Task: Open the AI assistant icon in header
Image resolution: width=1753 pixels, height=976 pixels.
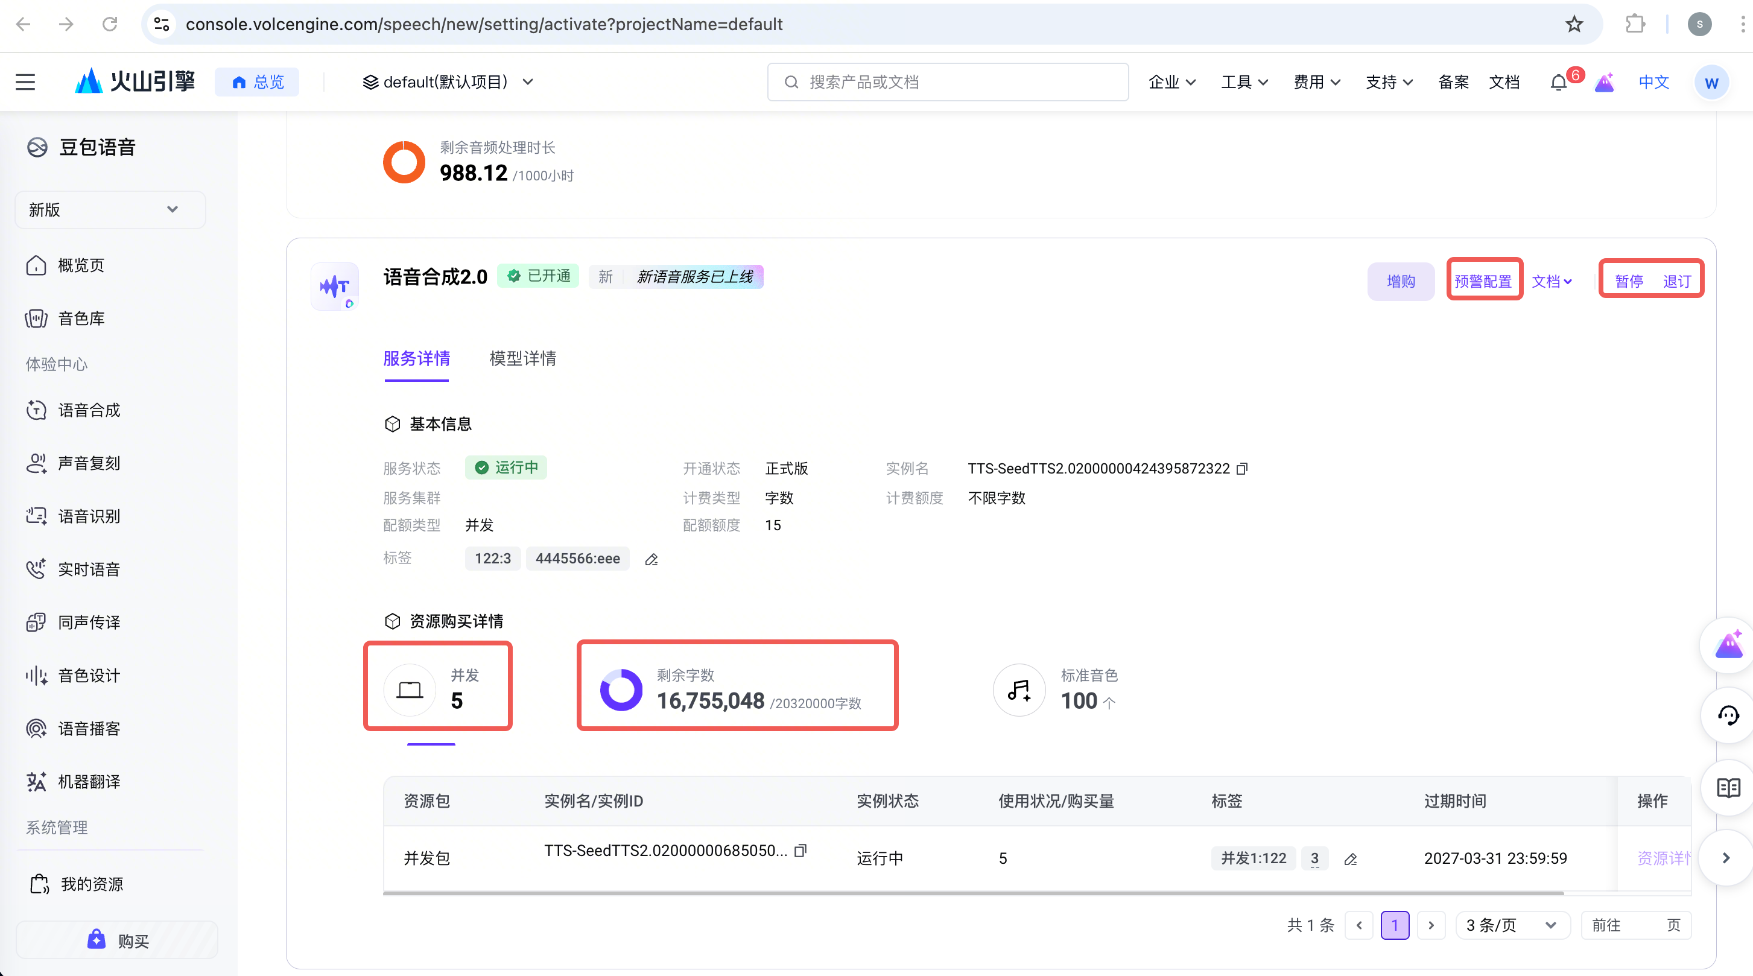Action: [1605, 83]
